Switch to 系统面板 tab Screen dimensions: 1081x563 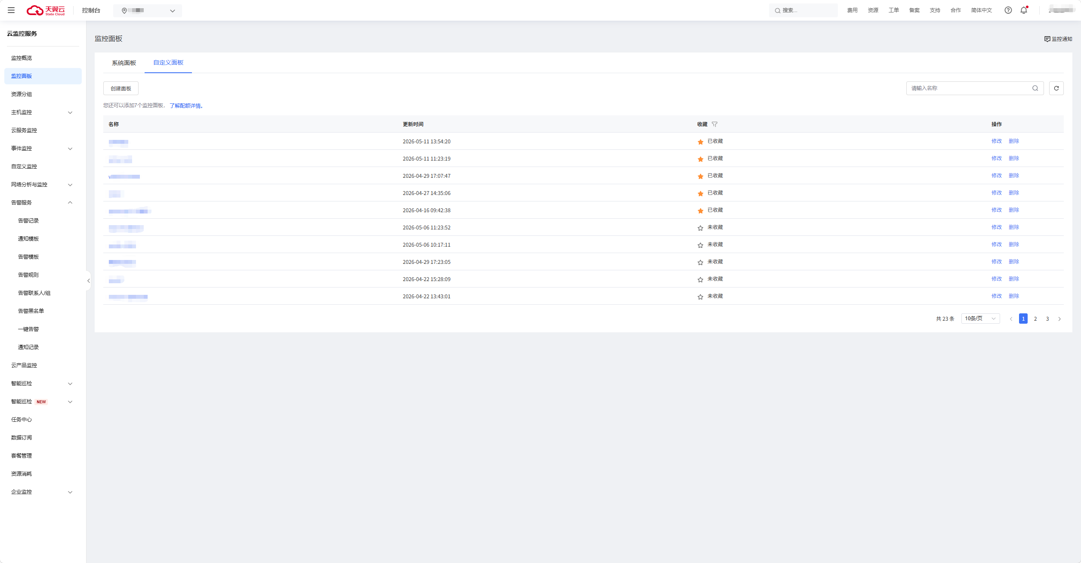[124, 63]
